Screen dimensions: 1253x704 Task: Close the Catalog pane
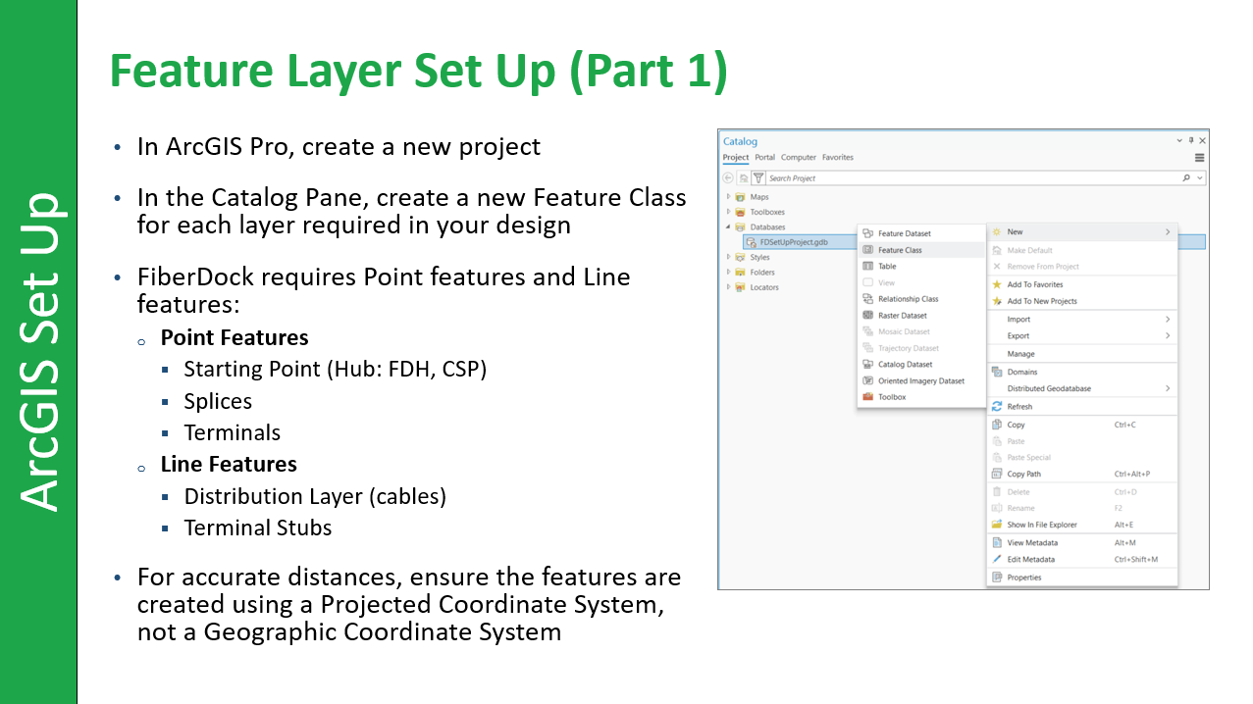(1202, 141)
